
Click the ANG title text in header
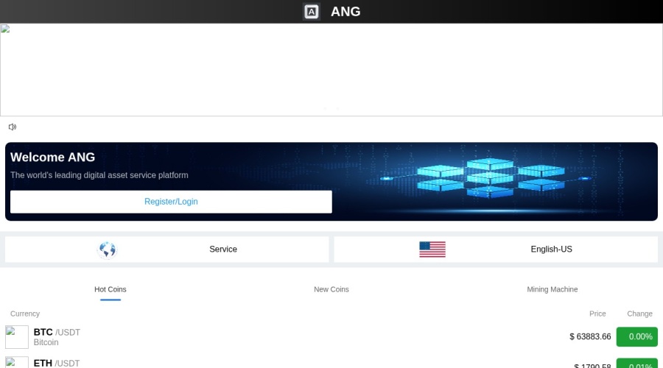point(345,11)
